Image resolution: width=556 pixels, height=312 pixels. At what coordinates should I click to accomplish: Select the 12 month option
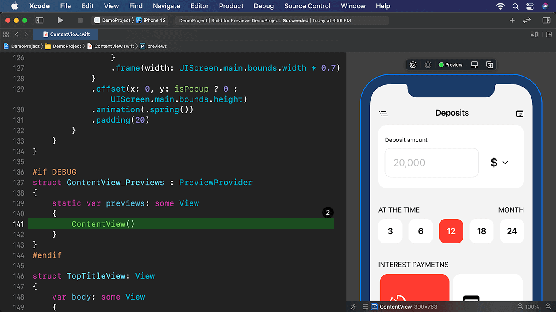click(x=451, y=231)
